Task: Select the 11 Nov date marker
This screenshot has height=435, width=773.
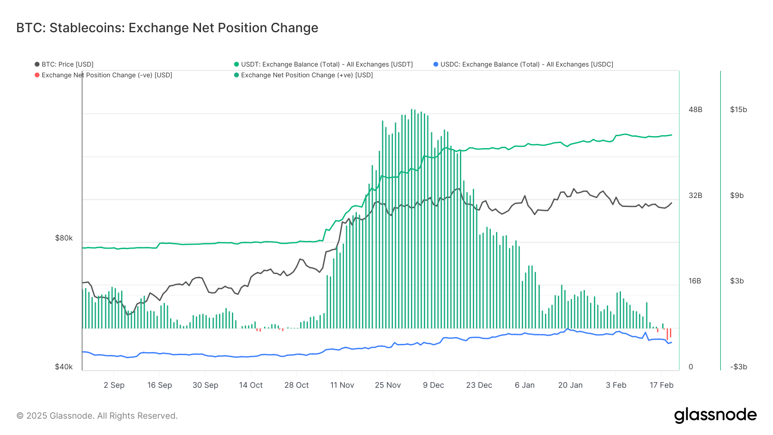Action: pyautogui.click(x=342, y=385)
